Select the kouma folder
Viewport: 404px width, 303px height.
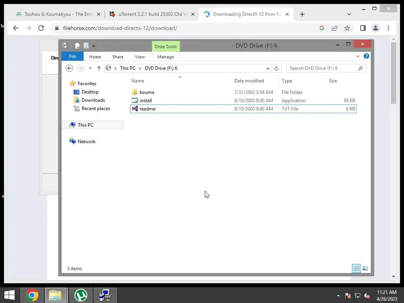243,92
